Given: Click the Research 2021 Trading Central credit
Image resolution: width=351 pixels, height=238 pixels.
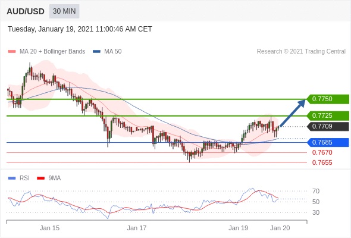Looking at the screenshot, I should (x=301, y=52).
